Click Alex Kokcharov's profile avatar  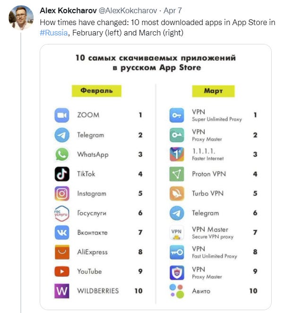pyautogui.click(x=21, y=17)
